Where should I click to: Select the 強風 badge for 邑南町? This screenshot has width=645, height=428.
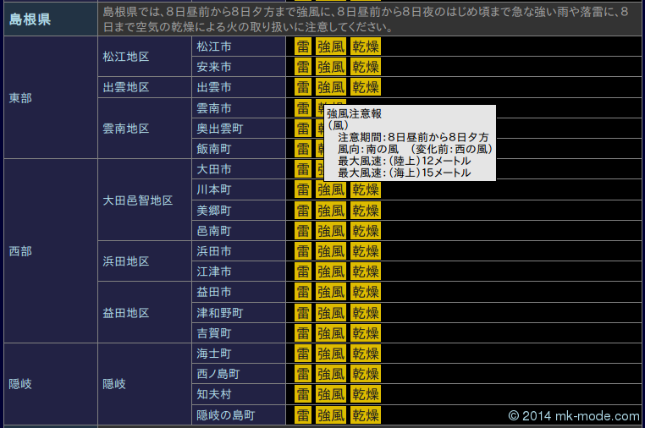pos(331,231)
